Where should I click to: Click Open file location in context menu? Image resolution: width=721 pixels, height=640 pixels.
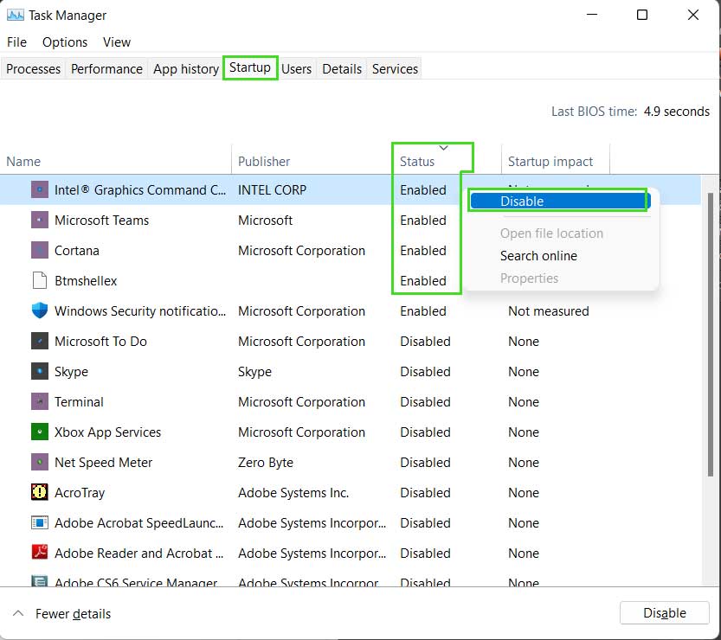(x=551, y=234)
